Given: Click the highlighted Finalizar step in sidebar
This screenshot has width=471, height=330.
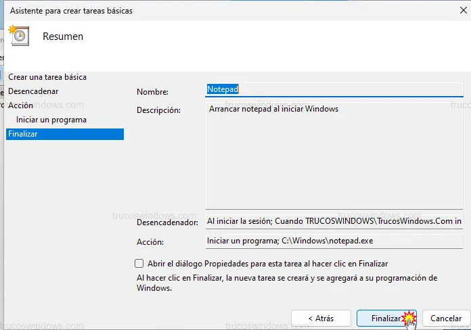Looking at the screenshot, I should point(23,134).
